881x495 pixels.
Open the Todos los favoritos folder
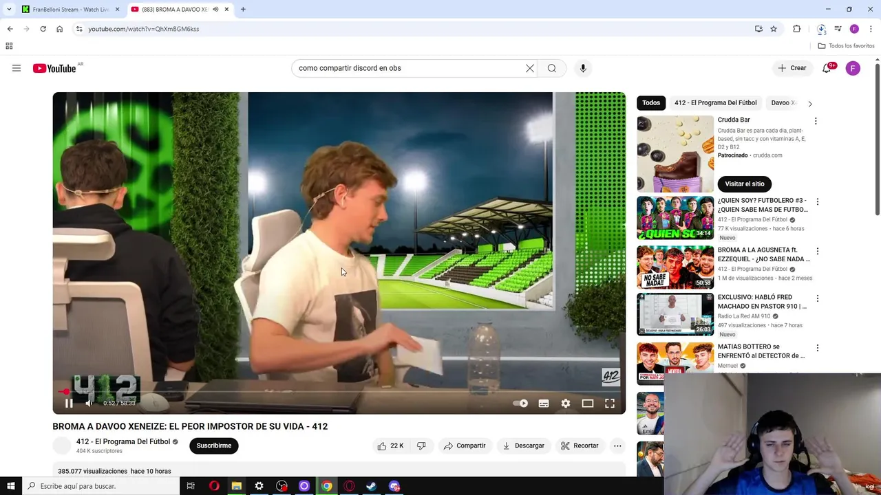click(846, 46)
